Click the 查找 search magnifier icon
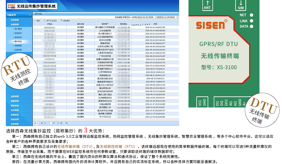The height and width of the screenshot is (164, 283). click(x=35, y=21)
